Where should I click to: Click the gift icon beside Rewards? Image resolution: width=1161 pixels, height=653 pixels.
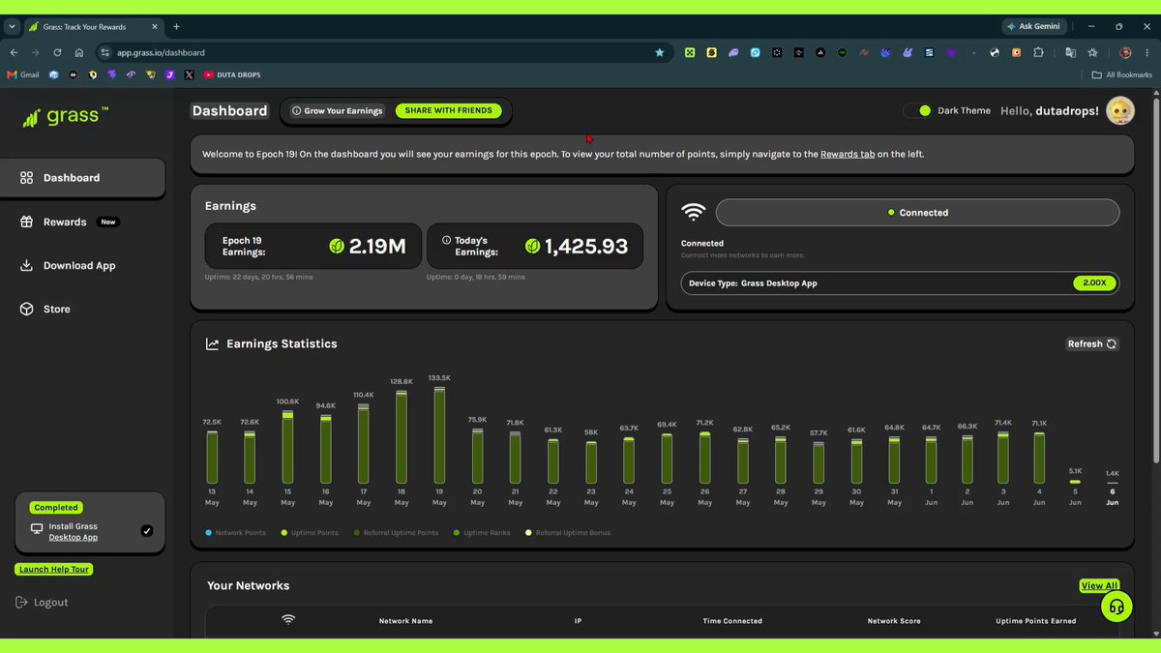[26, 222]
